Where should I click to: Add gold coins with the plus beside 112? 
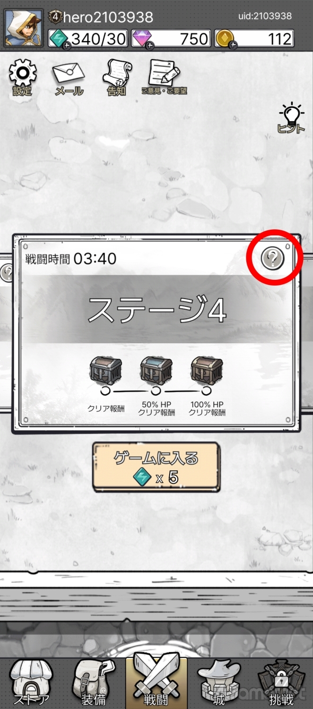tap(233, 45)
